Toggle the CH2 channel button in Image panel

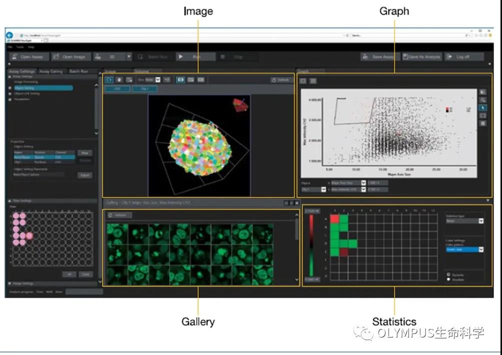(x=117, y=89)
